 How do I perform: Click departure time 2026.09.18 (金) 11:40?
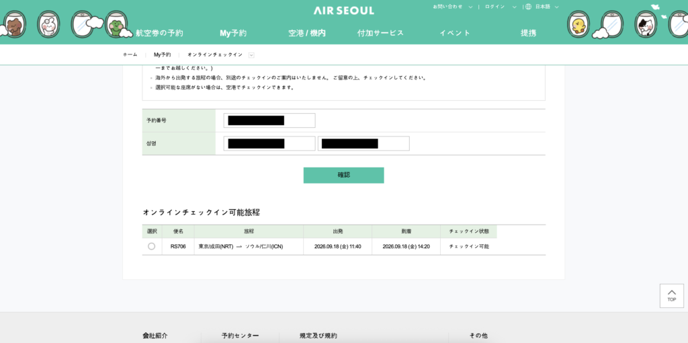pos(337,246)
